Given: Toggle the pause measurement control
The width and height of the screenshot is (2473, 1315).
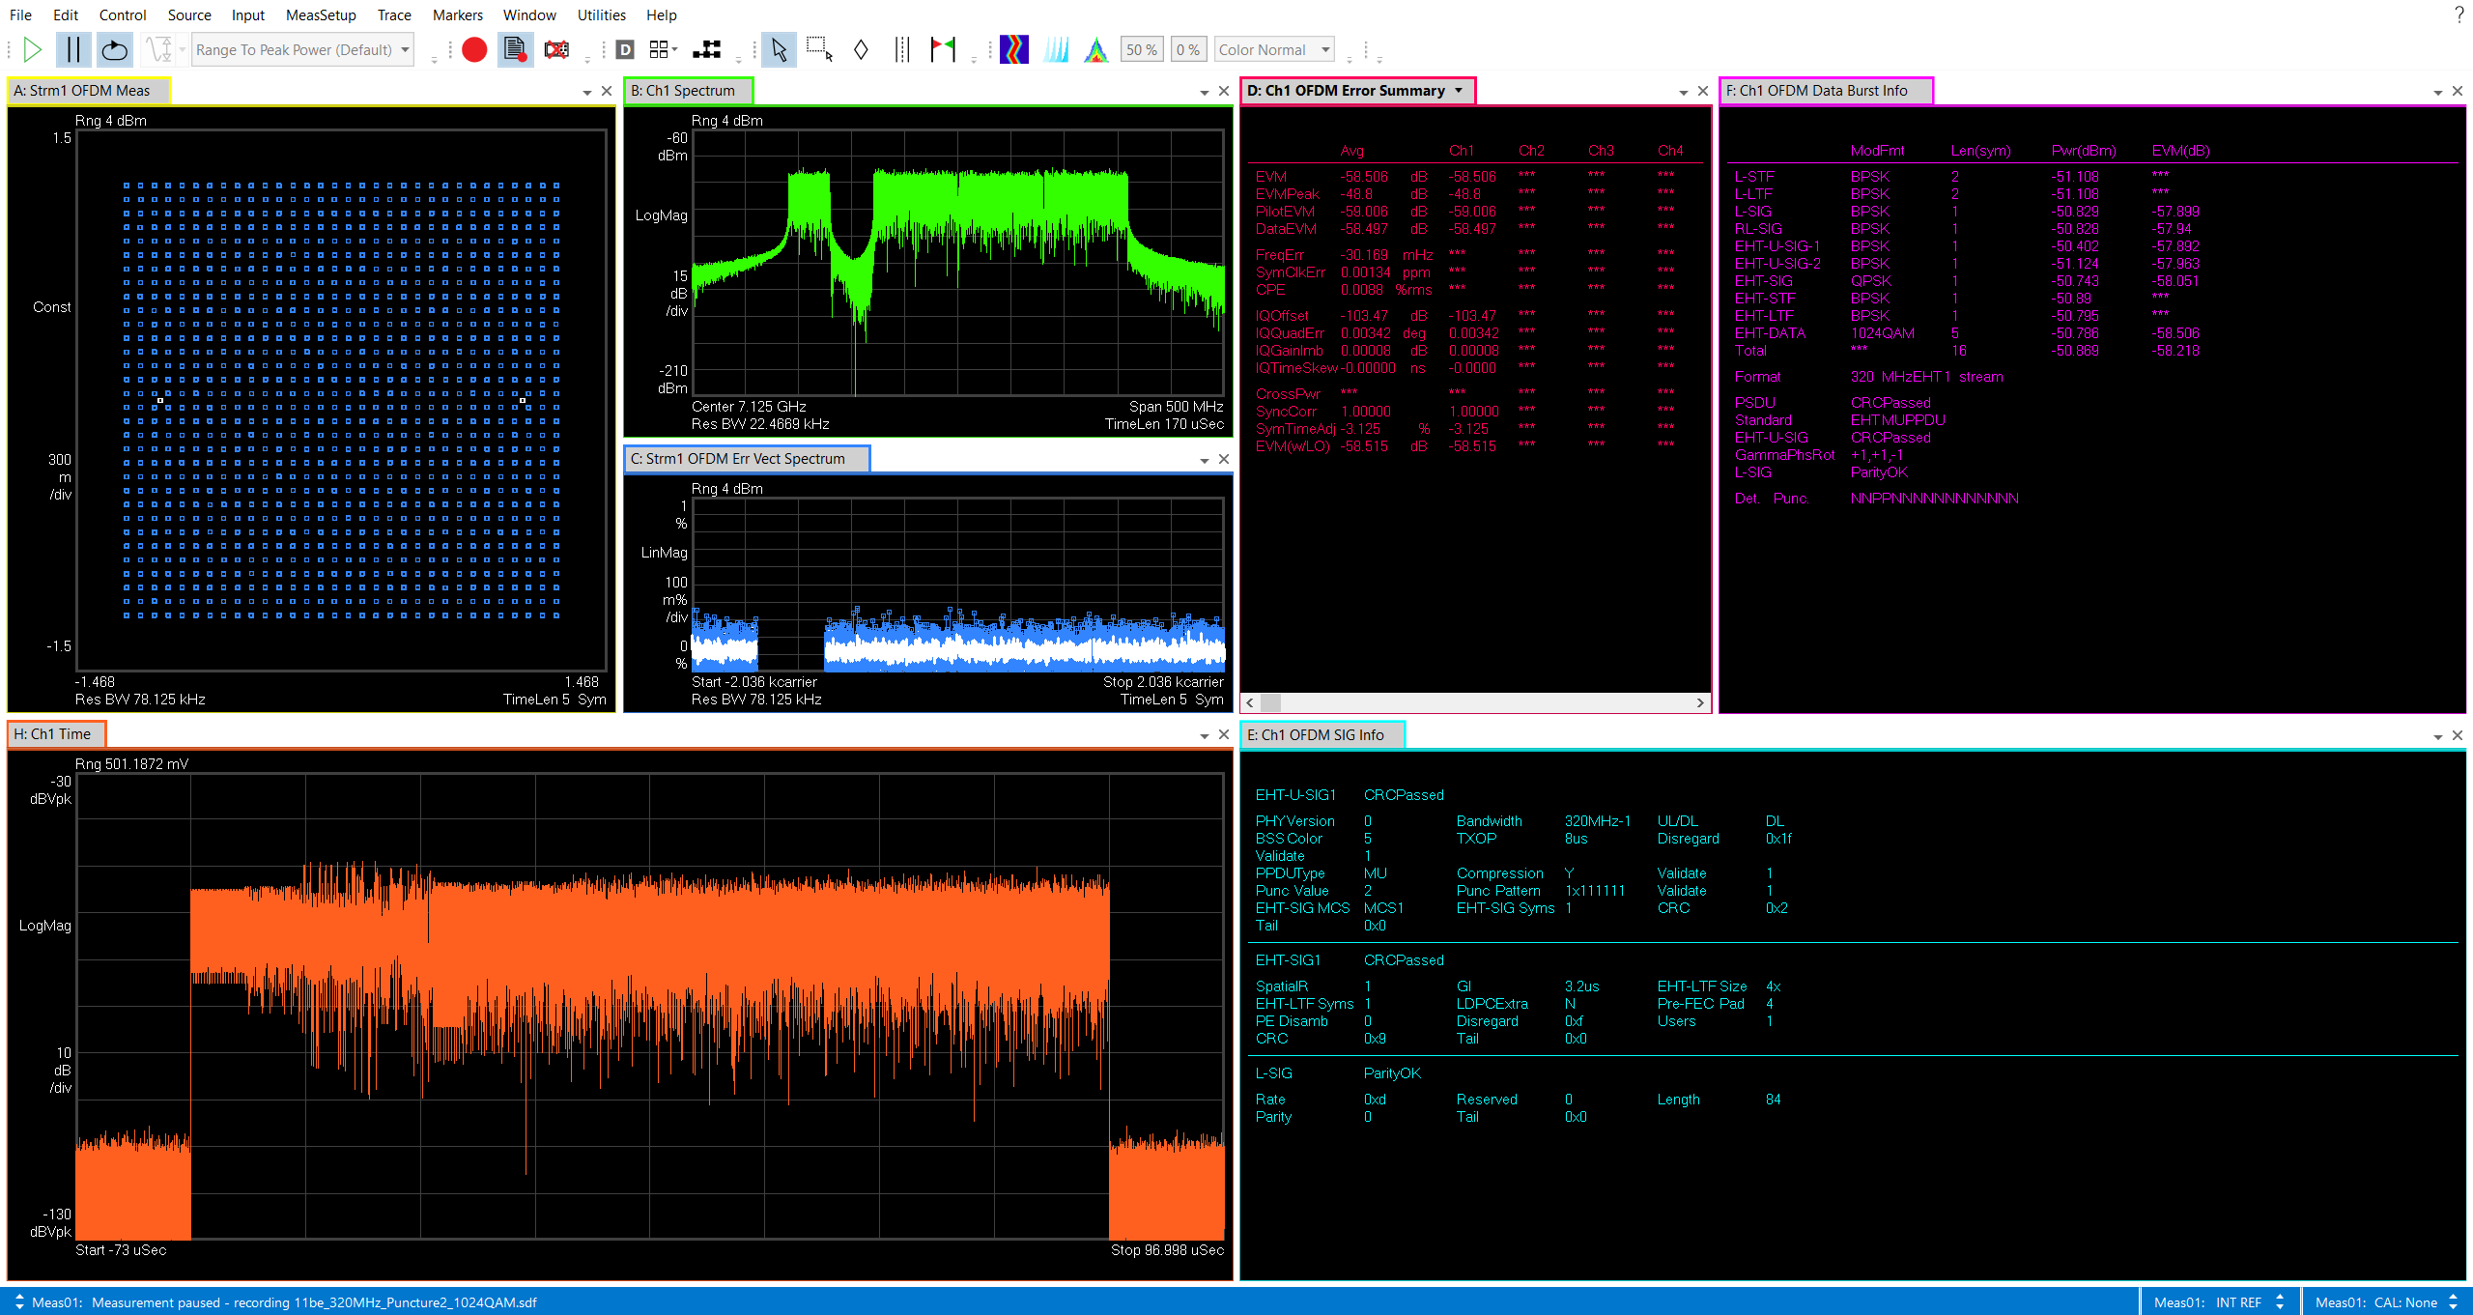Looking at the screenshot, I should point(72,49).
